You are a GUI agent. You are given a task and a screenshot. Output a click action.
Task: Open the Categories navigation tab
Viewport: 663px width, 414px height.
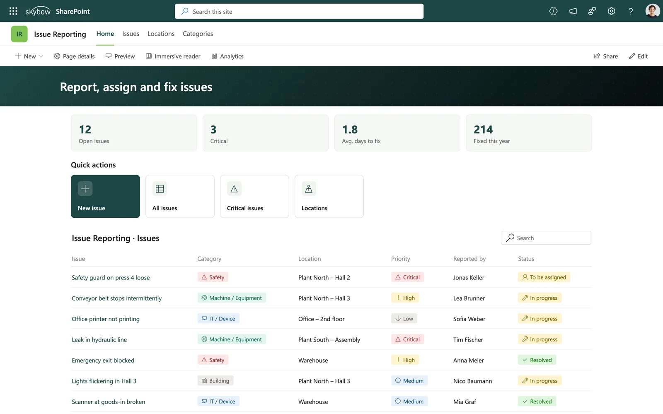point(198,34)
